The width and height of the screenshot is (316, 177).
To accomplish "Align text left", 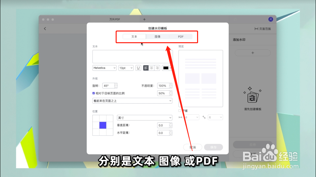I will pos(146,68).
